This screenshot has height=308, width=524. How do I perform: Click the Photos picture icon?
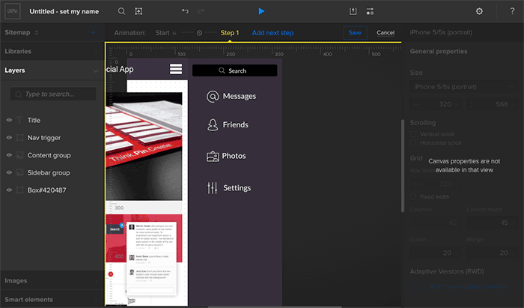213,156
